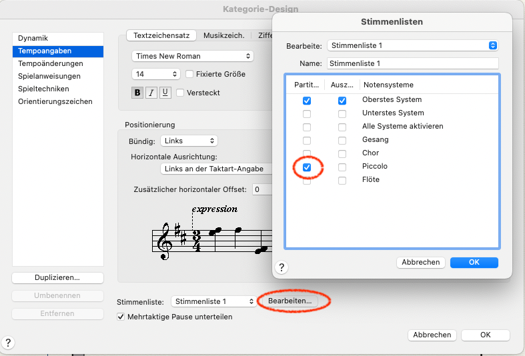
Task: Toggle the Bold text style button
Action: point(137,93)
